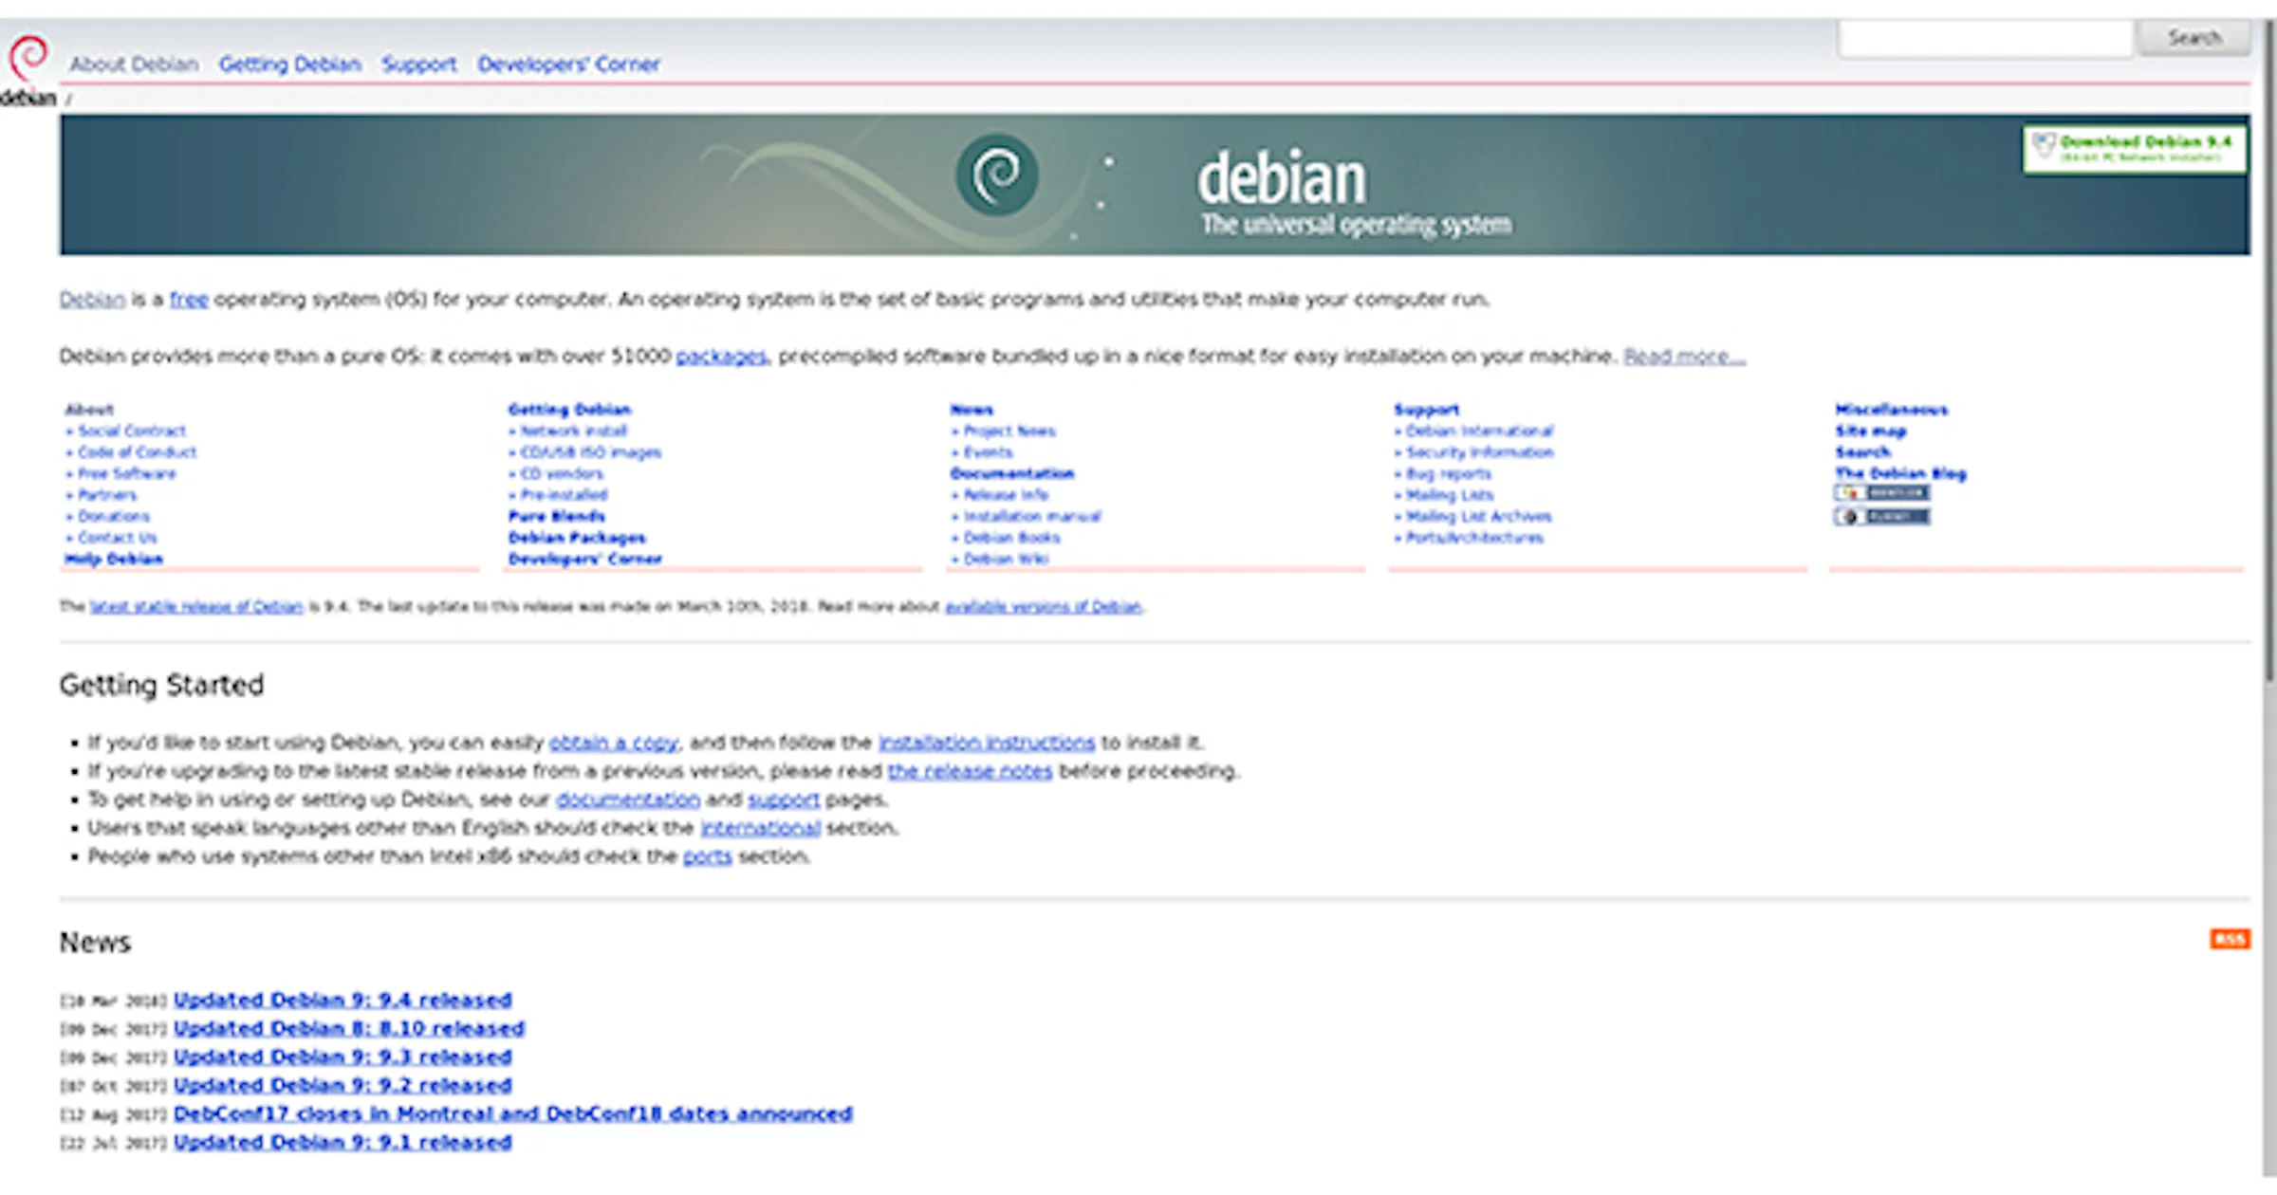Open the CD/USB ISO images link

pos(590,452)
